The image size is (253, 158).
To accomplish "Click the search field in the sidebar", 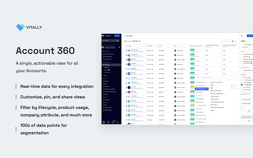I will [111, 40].
